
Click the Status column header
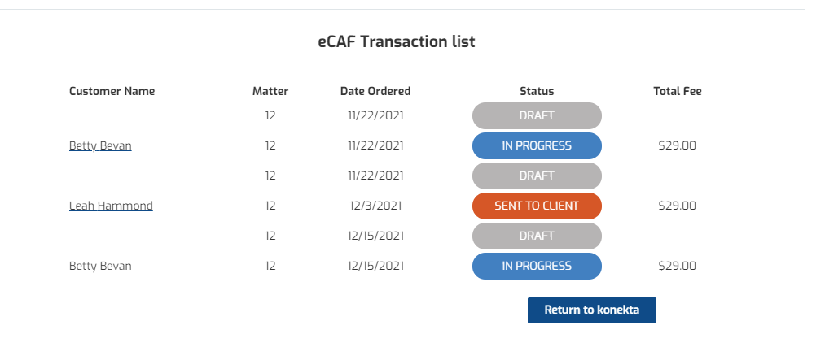pos(537,91)
